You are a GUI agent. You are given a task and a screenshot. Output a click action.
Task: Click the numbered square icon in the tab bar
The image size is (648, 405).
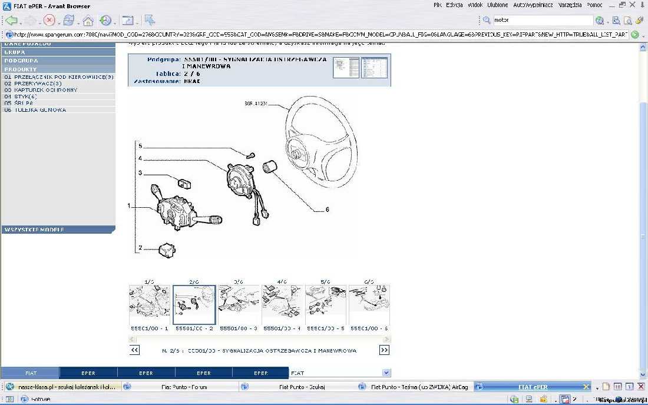629,387
